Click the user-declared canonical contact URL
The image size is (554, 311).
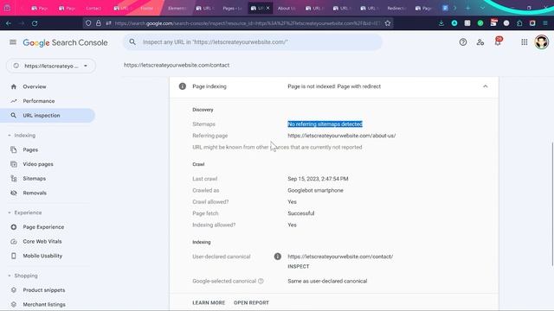tap(340, 257)
